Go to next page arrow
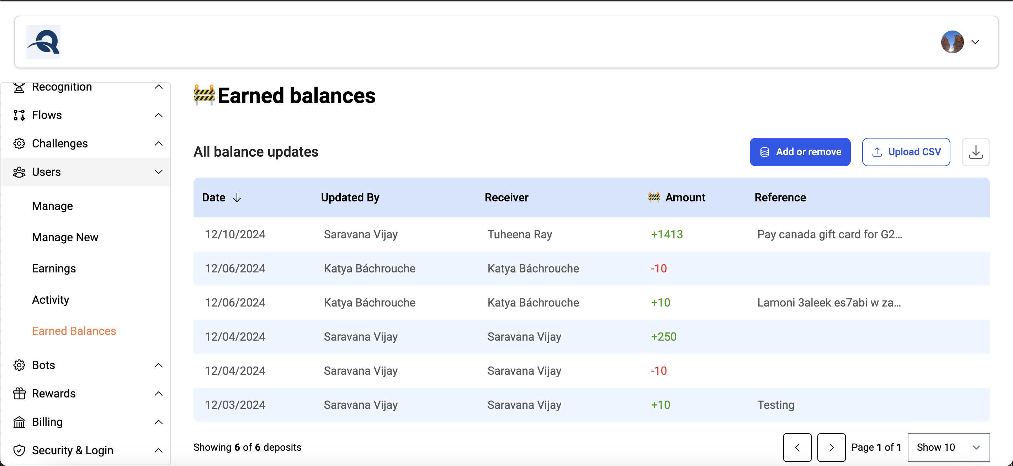1013x466 pixels. tap(831, 448)
